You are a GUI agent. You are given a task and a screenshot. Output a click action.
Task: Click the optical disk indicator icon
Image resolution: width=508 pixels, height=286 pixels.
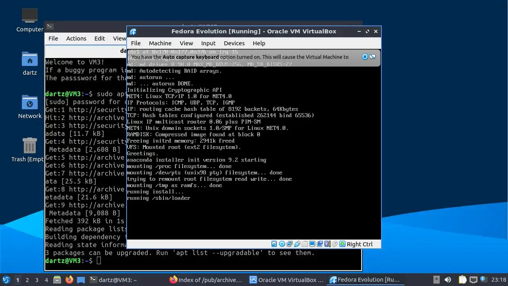pos(282,244)
